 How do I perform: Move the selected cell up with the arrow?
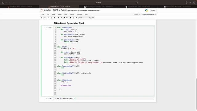58,18
